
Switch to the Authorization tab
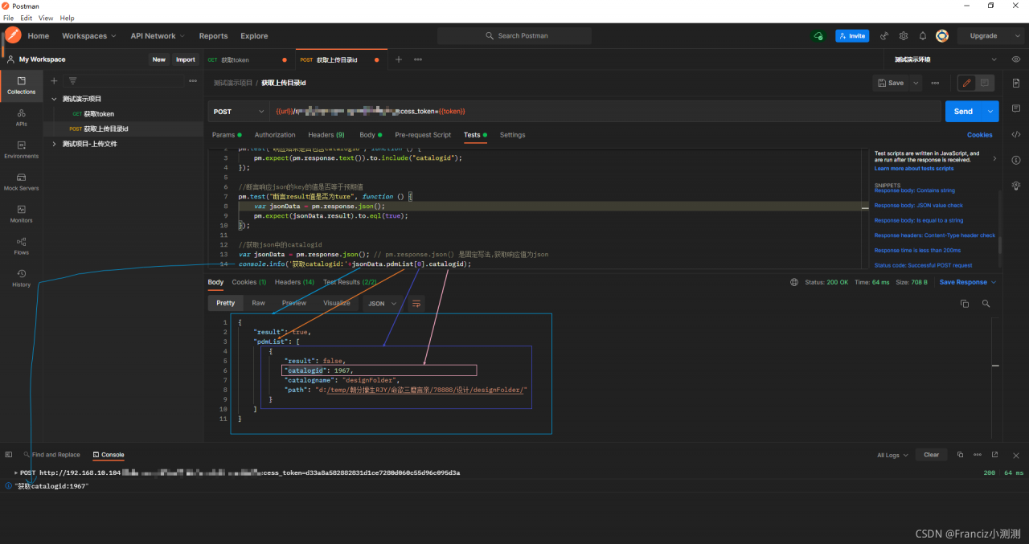pos(275,135)
